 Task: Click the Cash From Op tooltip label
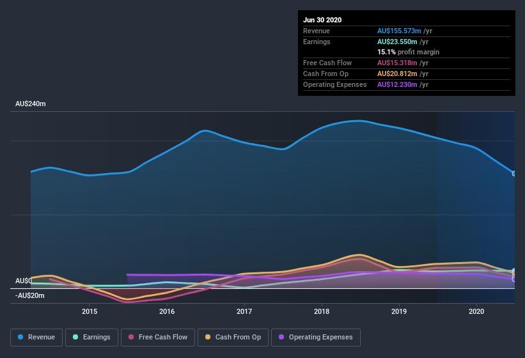pos(325,74)
